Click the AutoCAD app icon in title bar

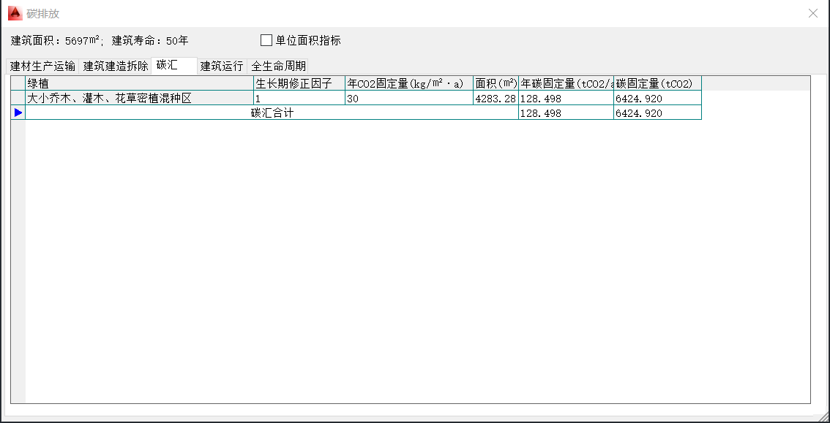(15, 13)
